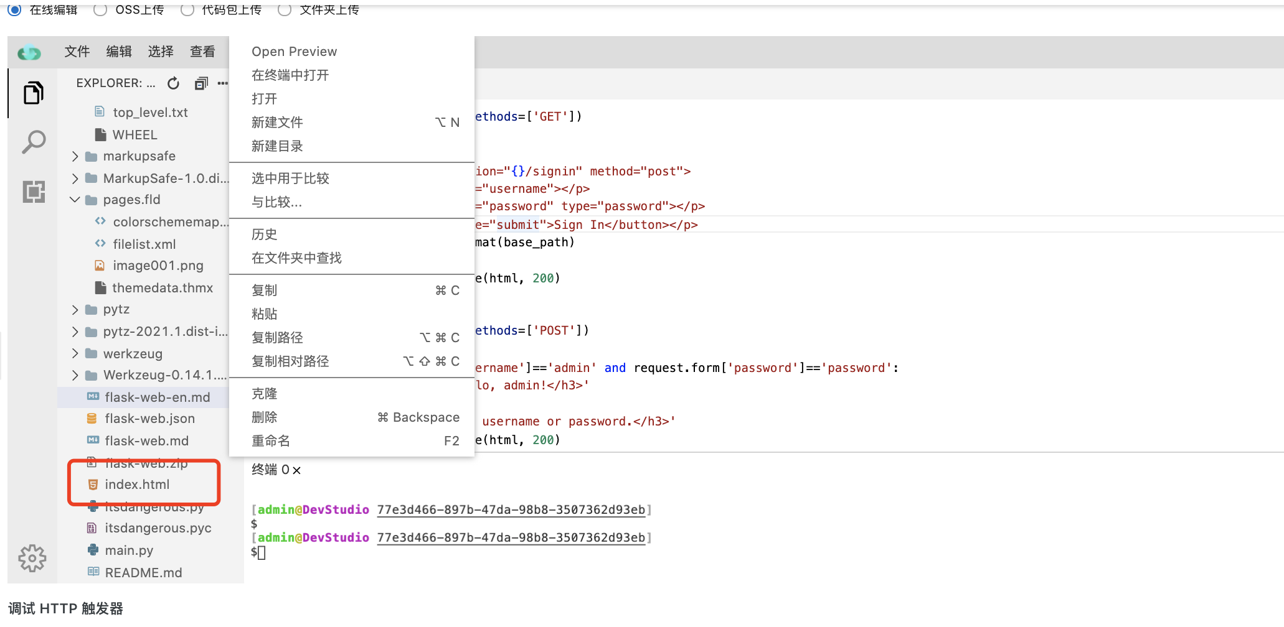
Task: Open main.py in the file tree
Action: pyautogui.click(x=129, y=550)
